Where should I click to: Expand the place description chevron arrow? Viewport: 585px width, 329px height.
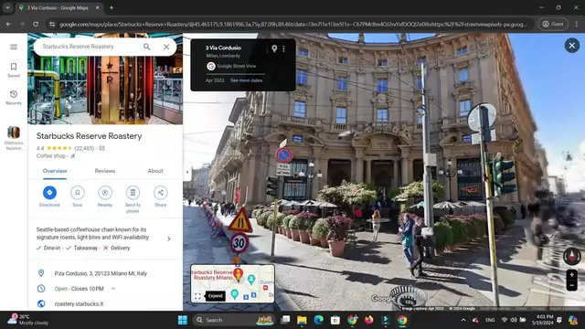click(x=169, y=239)
